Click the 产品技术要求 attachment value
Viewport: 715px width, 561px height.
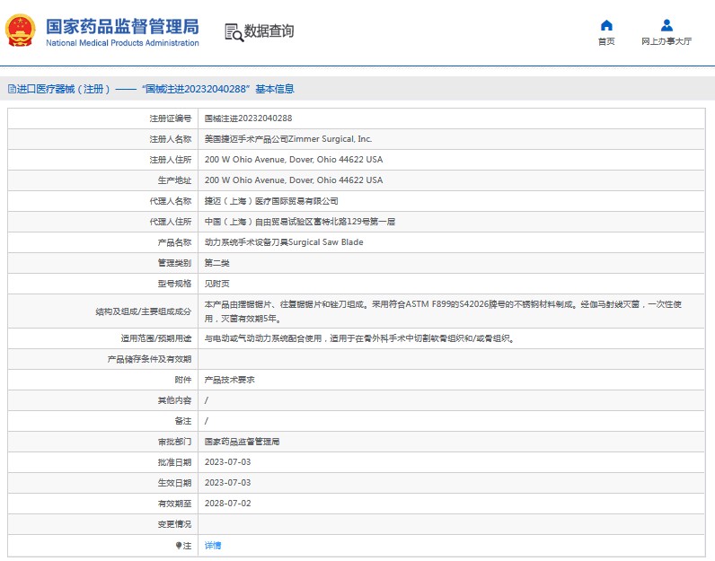[x=229, y=380]
